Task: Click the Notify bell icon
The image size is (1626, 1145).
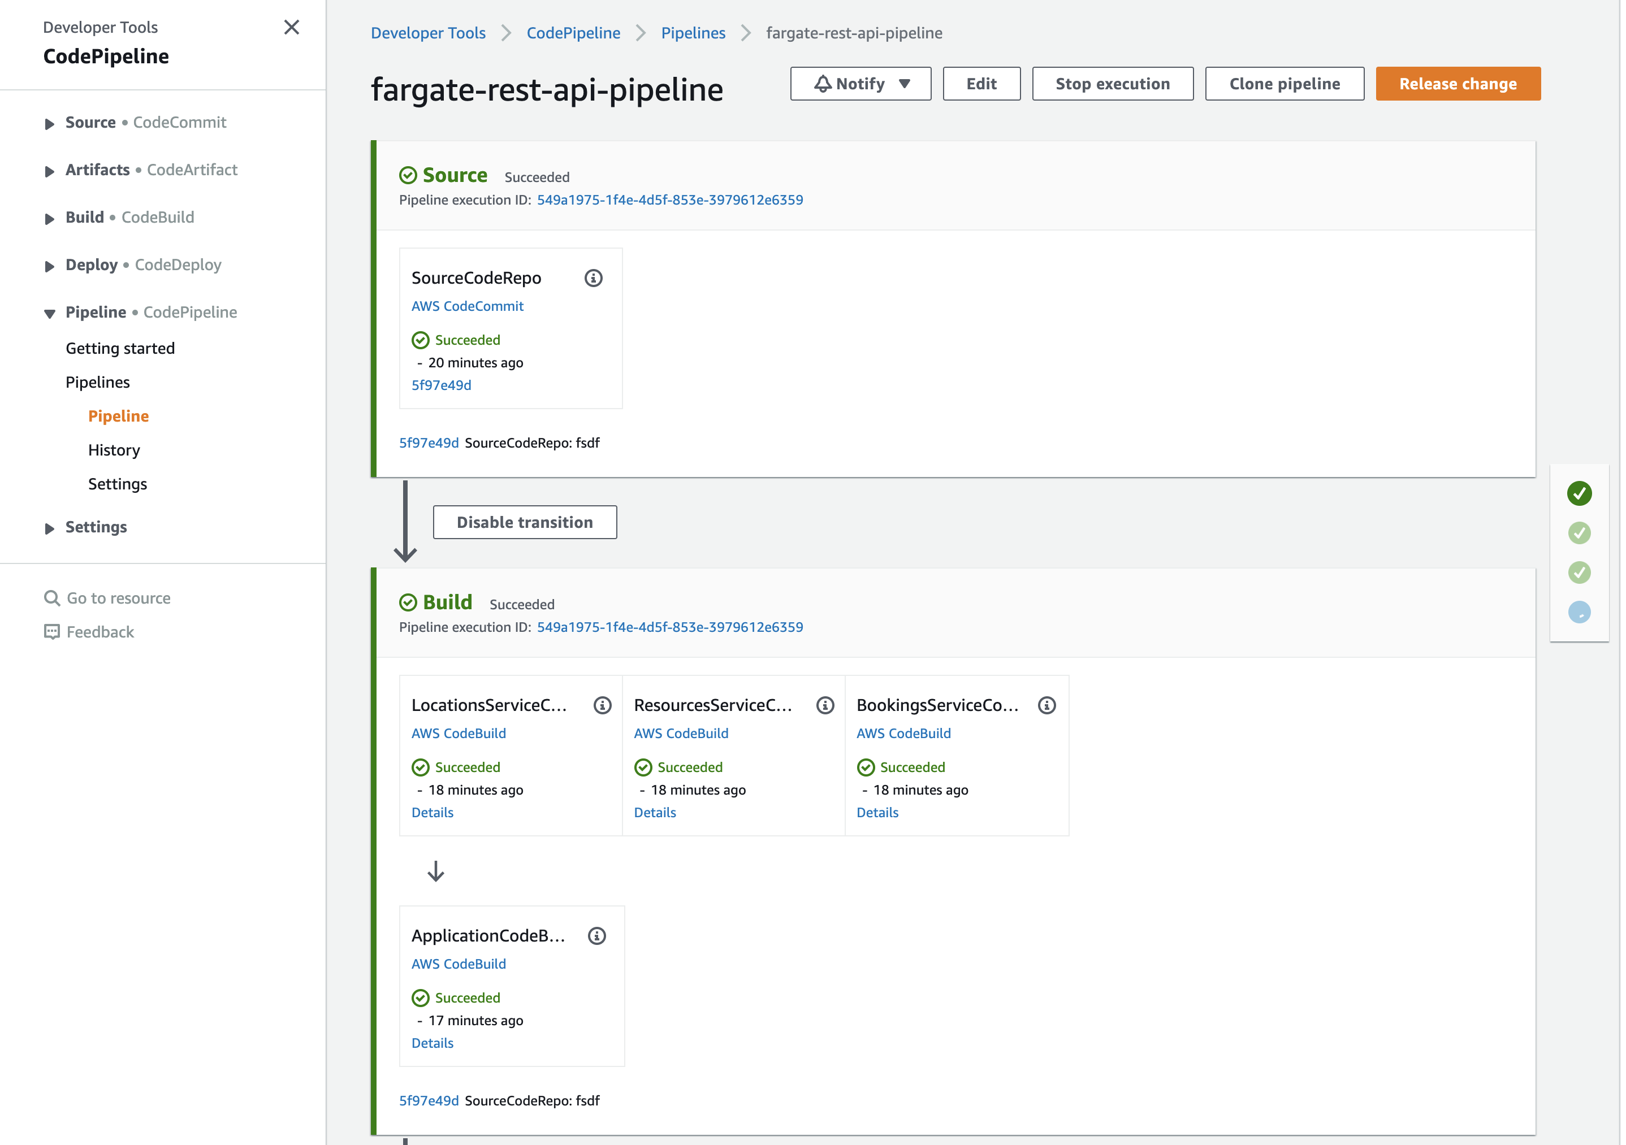Action: (822, 84)
